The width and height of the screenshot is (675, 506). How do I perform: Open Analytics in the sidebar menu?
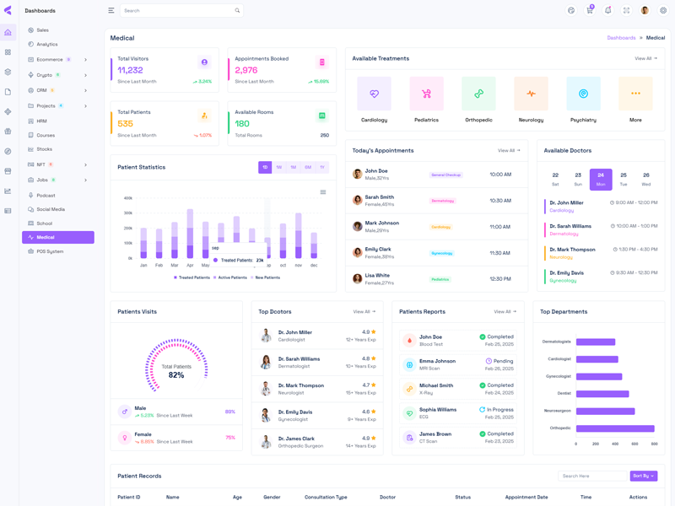click(47, 45)
